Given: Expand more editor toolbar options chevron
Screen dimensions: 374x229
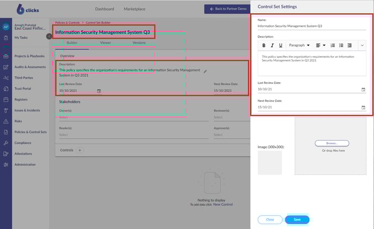Looking at the screenshot, I should (362, 45).
